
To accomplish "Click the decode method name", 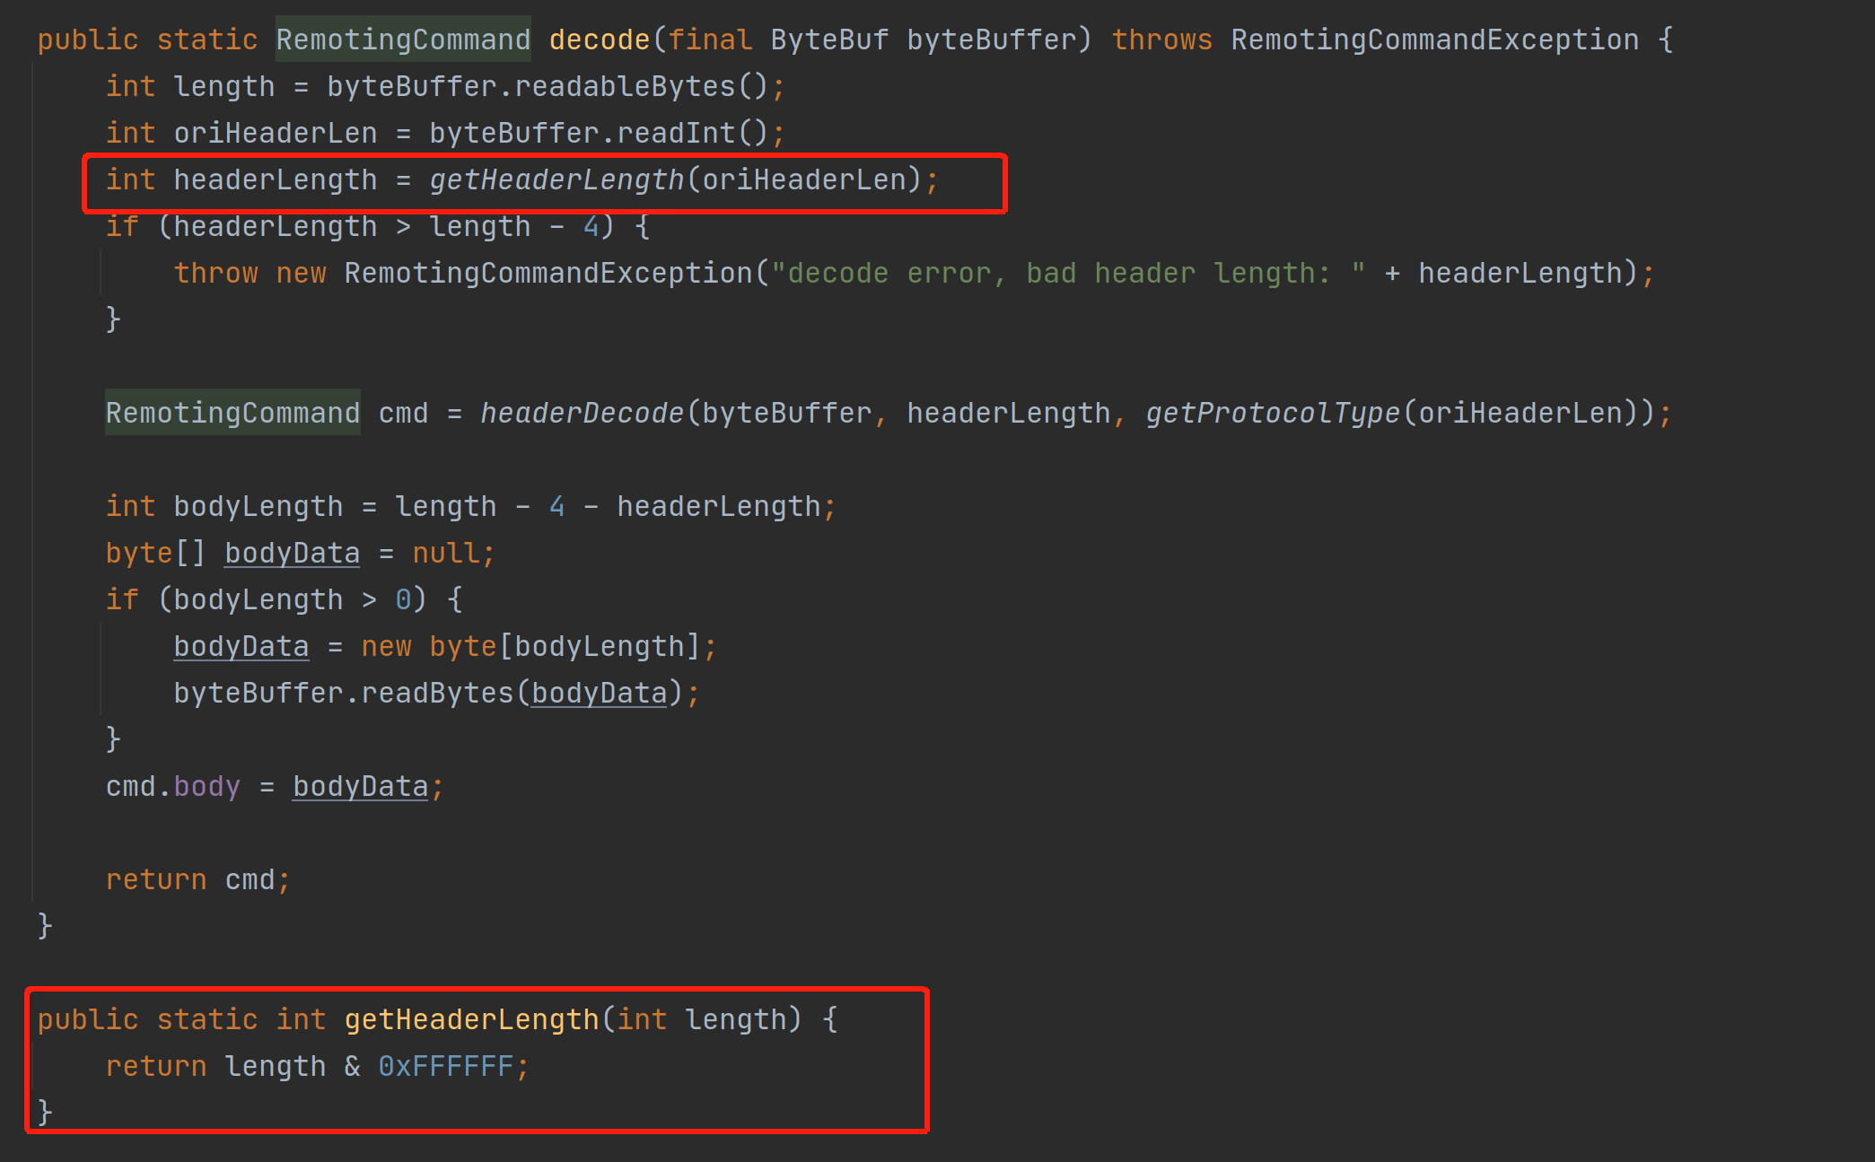I will [599, 39].
